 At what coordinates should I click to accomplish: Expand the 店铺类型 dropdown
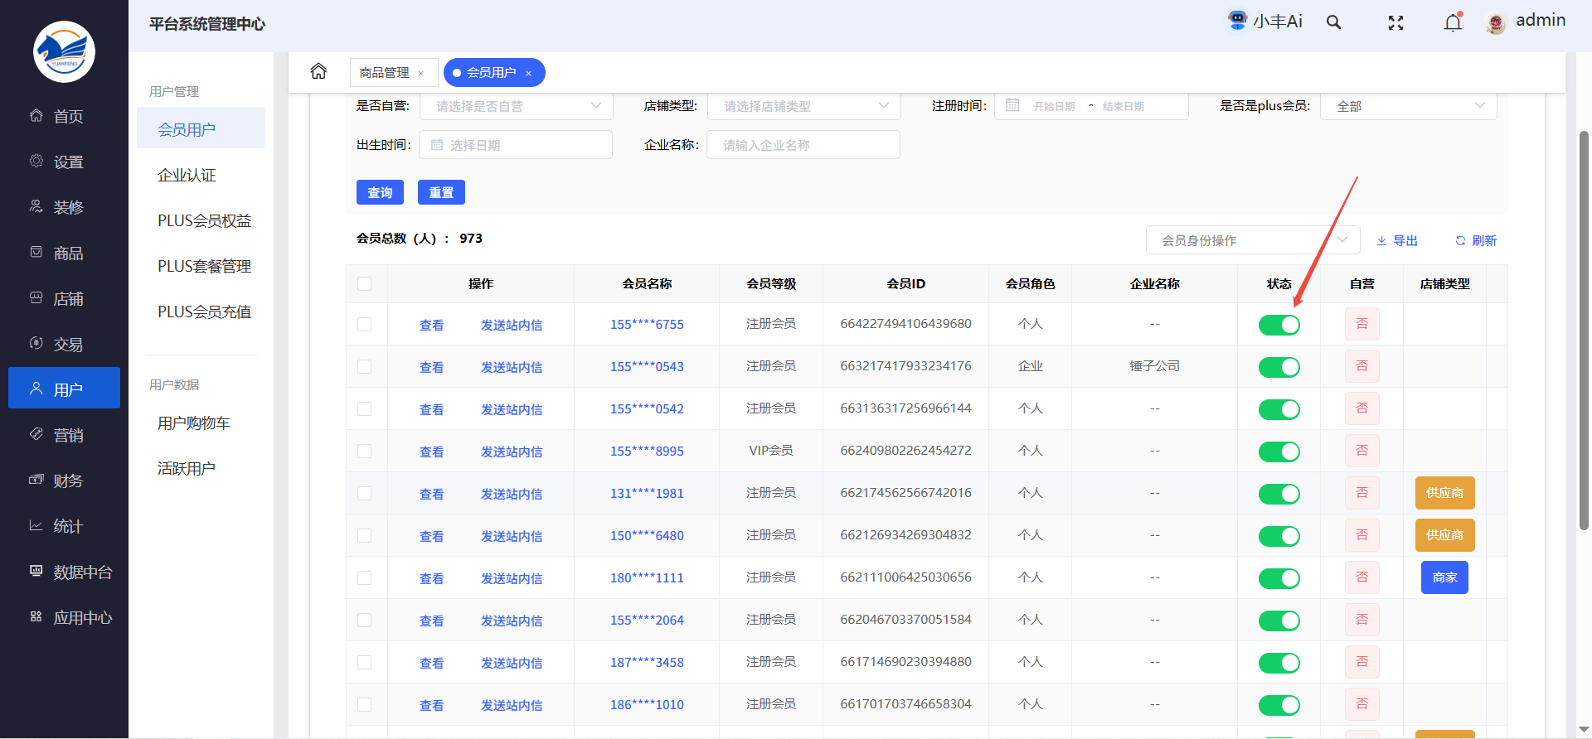[x=803, y=106]
